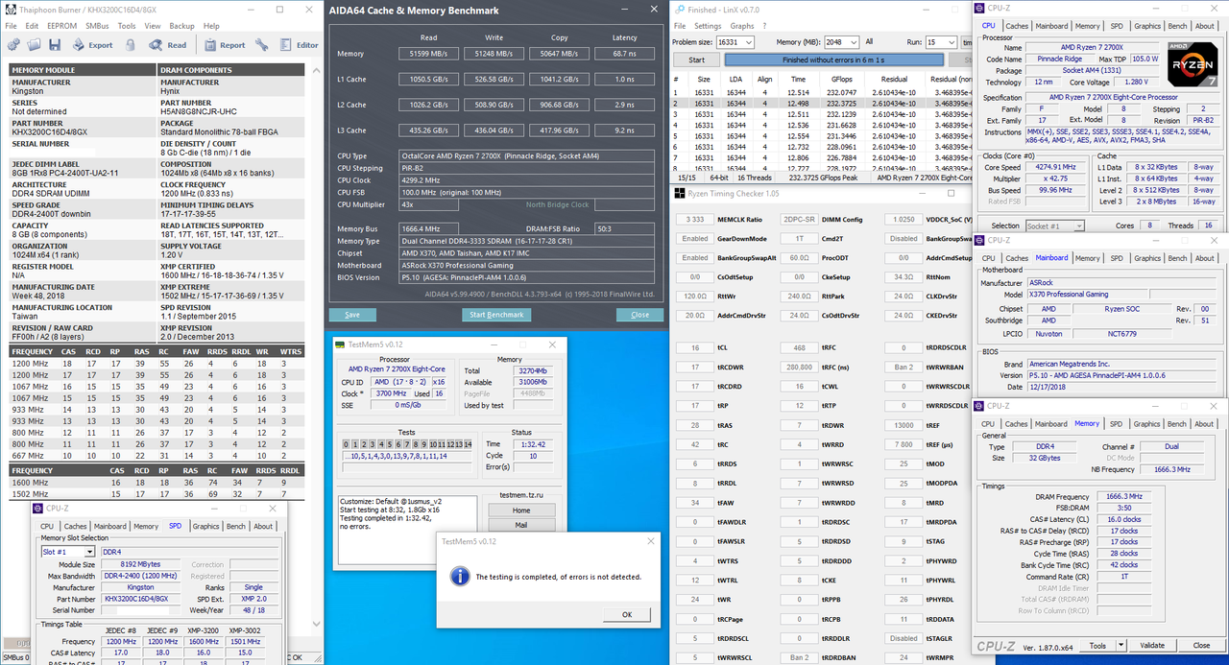1229x665 pixels.
Task: Click the CPU-Z icon on SPD window title
Action: pos(37,508)
